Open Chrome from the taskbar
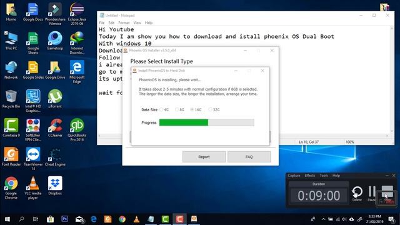Viewport: 400px width, 225px height. coord(122,219)
